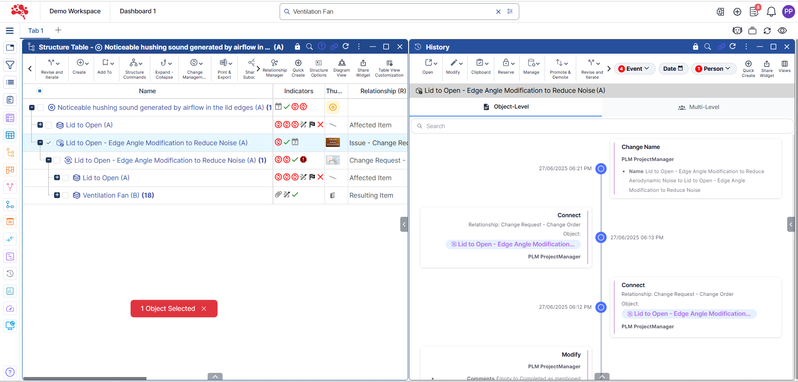Viewport: 798px width, 382px height.
Task: Expand the Ventilation Fan (B) tree node
Action: point(57,195)
